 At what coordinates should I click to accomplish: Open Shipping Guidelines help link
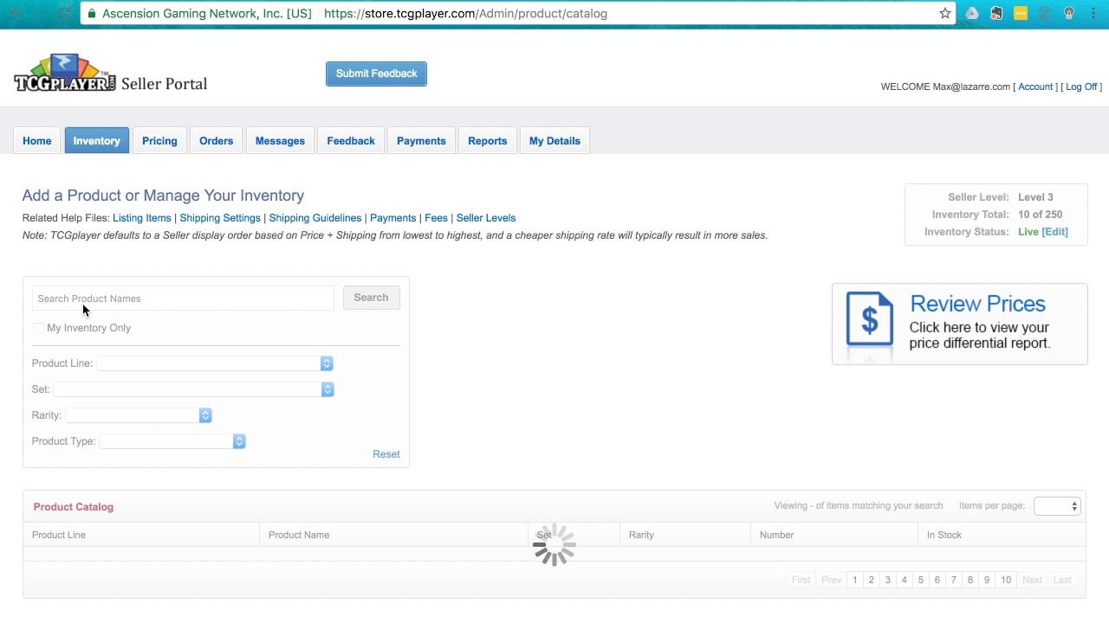[315, 218]
